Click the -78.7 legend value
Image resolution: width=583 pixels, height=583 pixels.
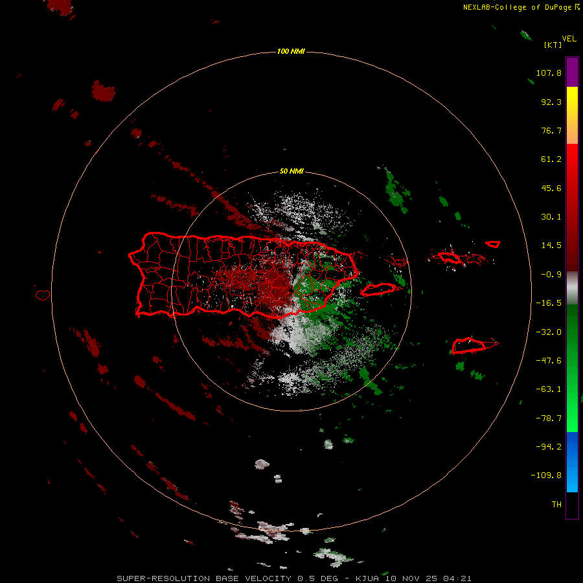tap(549, 418)
